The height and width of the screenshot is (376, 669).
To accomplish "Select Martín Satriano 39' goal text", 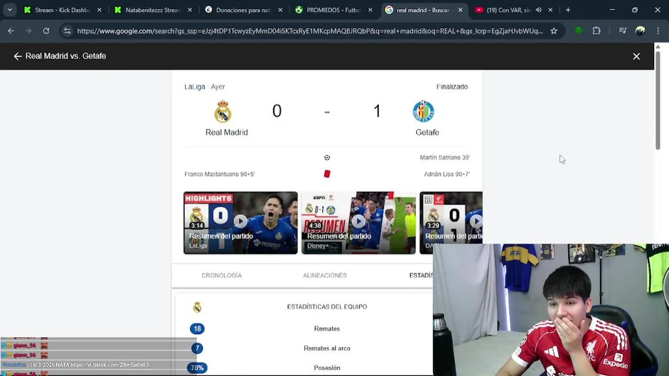I will point(445,158).
